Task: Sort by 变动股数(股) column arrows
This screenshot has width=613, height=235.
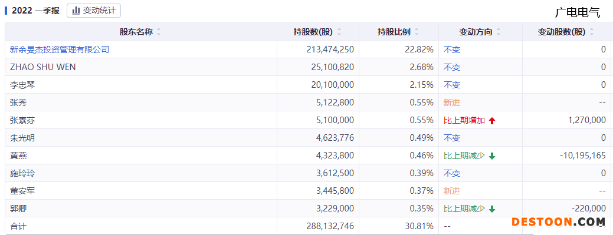Action: (x=592, y=32)
